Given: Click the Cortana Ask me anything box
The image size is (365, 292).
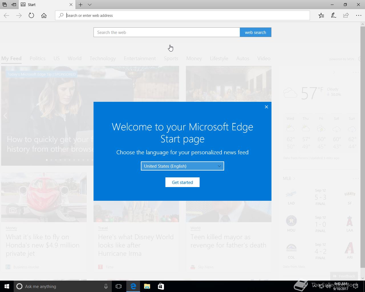Looking at the screenshot, I should pyautogui.click(x=62, y=286).
